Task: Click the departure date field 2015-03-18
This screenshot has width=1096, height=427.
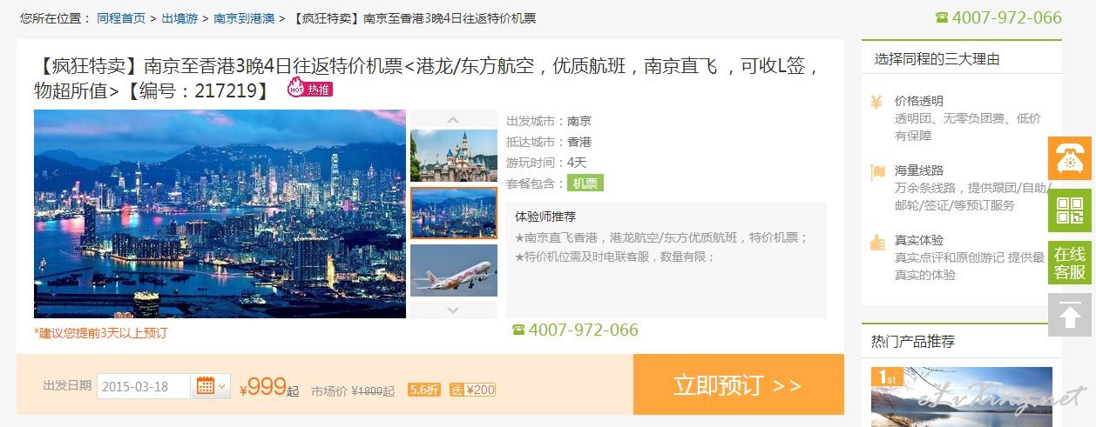Action: 144,386
